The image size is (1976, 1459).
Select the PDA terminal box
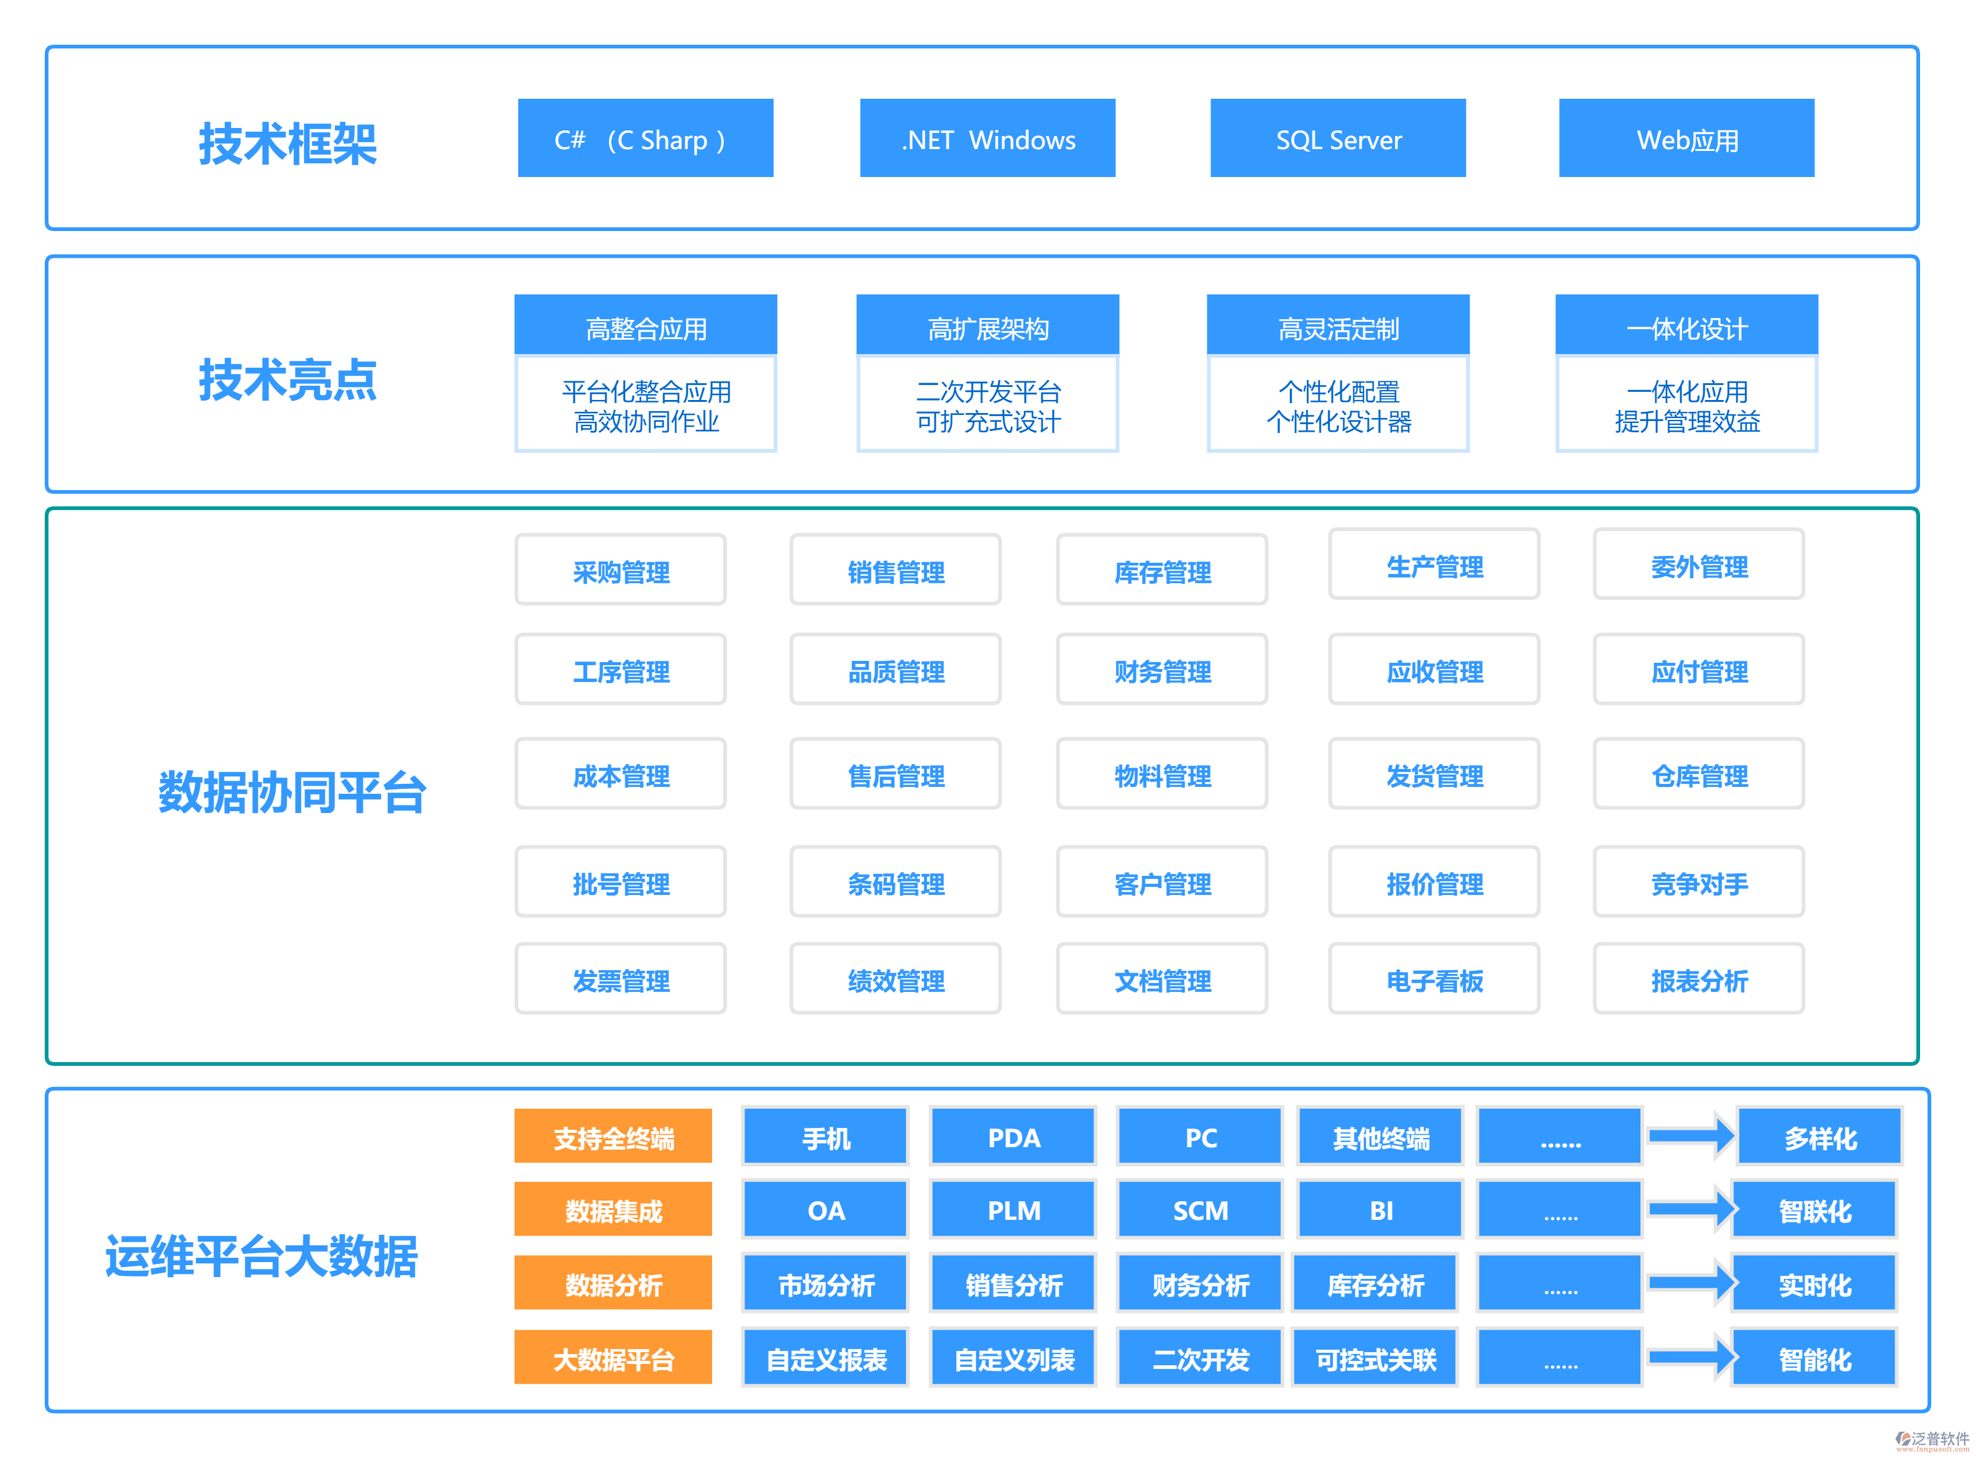pos(1012,1139)
